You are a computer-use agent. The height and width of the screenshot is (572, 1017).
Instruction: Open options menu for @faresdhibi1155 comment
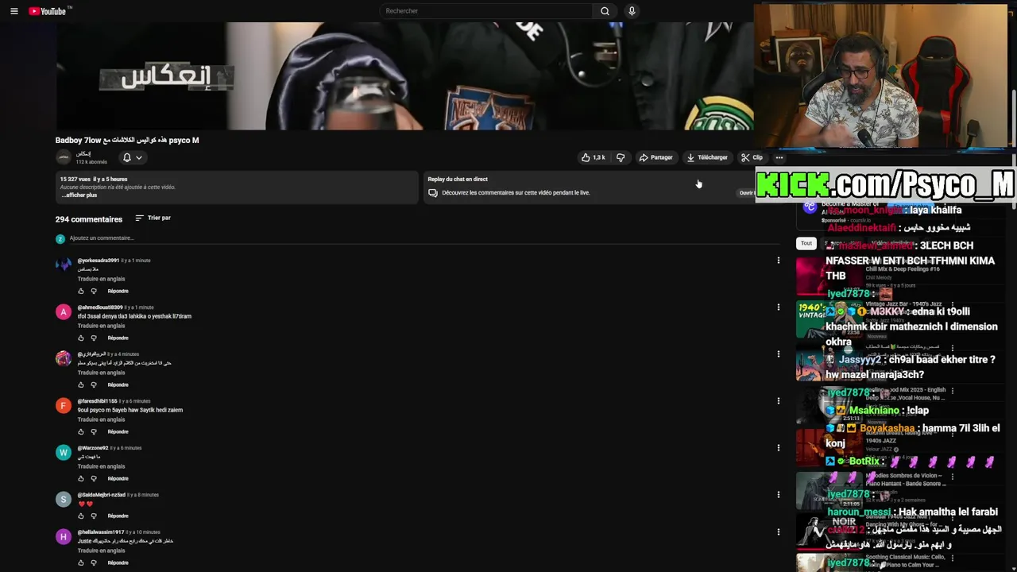[x=778, y=400]
